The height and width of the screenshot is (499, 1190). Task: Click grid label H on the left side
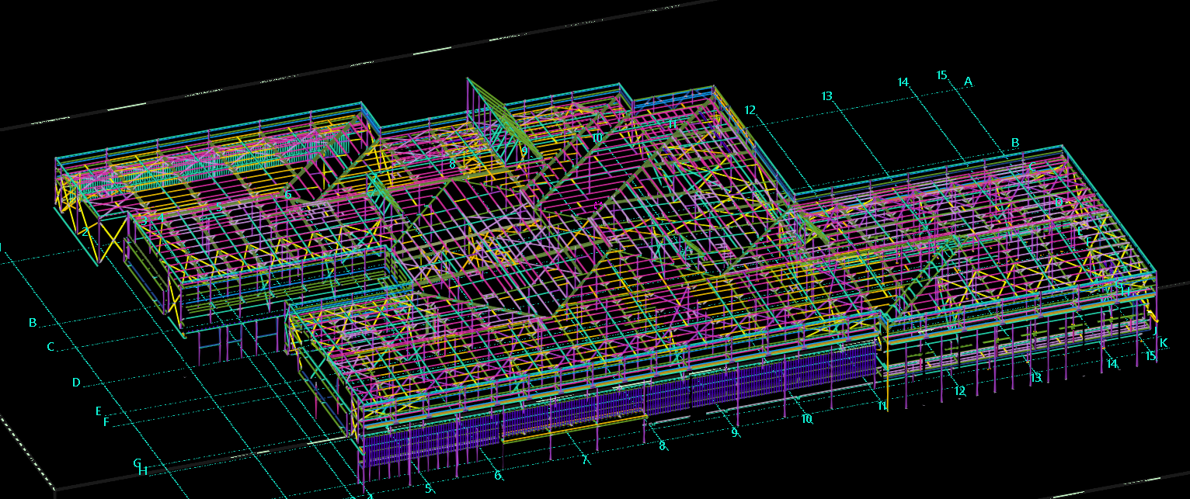(x=143, y=470)
